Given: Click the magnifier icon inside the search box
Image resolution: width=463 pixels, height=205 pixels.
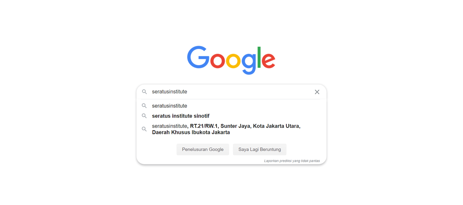Looking at the screenshot, I should tap(144, 92).
